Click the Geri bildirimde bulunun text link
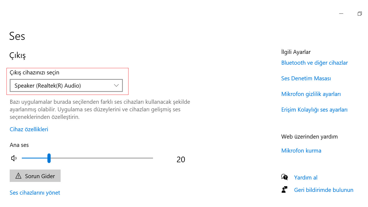368x207 pixels. coord(324,190)
